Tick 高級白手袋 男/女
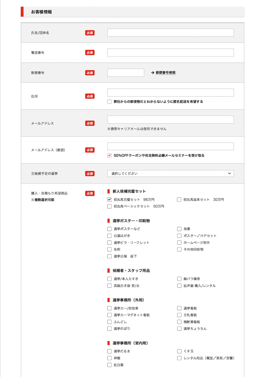 109,285
